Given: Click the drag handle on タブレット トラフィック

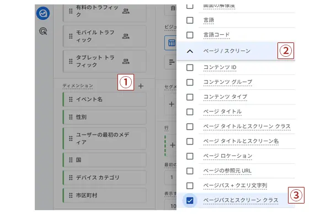Looking at the screenshot, I should coord(71,61).
